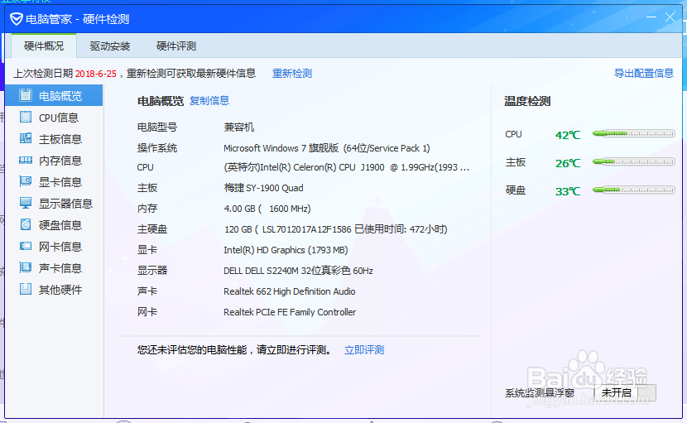Click the 硬盘 33℃ temperature value
This screenshot has height=423, width=687.
pyautogui.click(x=568, y=191)
